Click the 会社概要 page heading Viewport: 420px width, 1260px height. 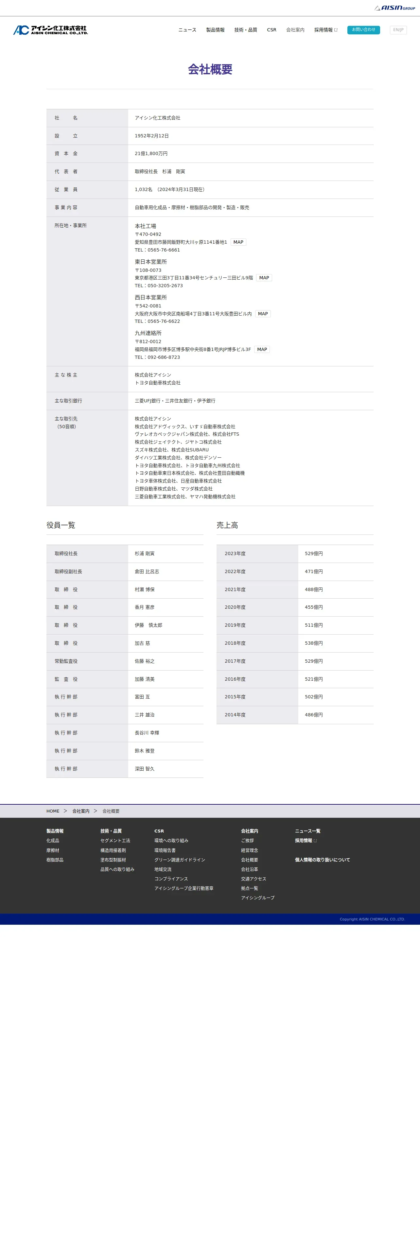tap(210, 69)
